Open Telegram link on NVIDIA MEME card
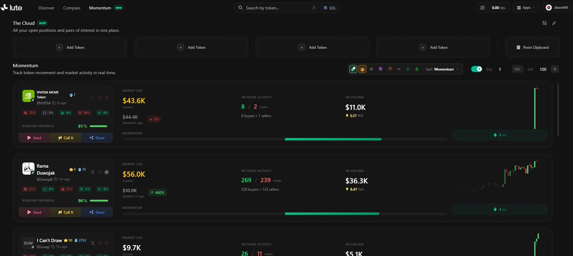The height and width of the screenshot is (256, 573). click(99, 98)
